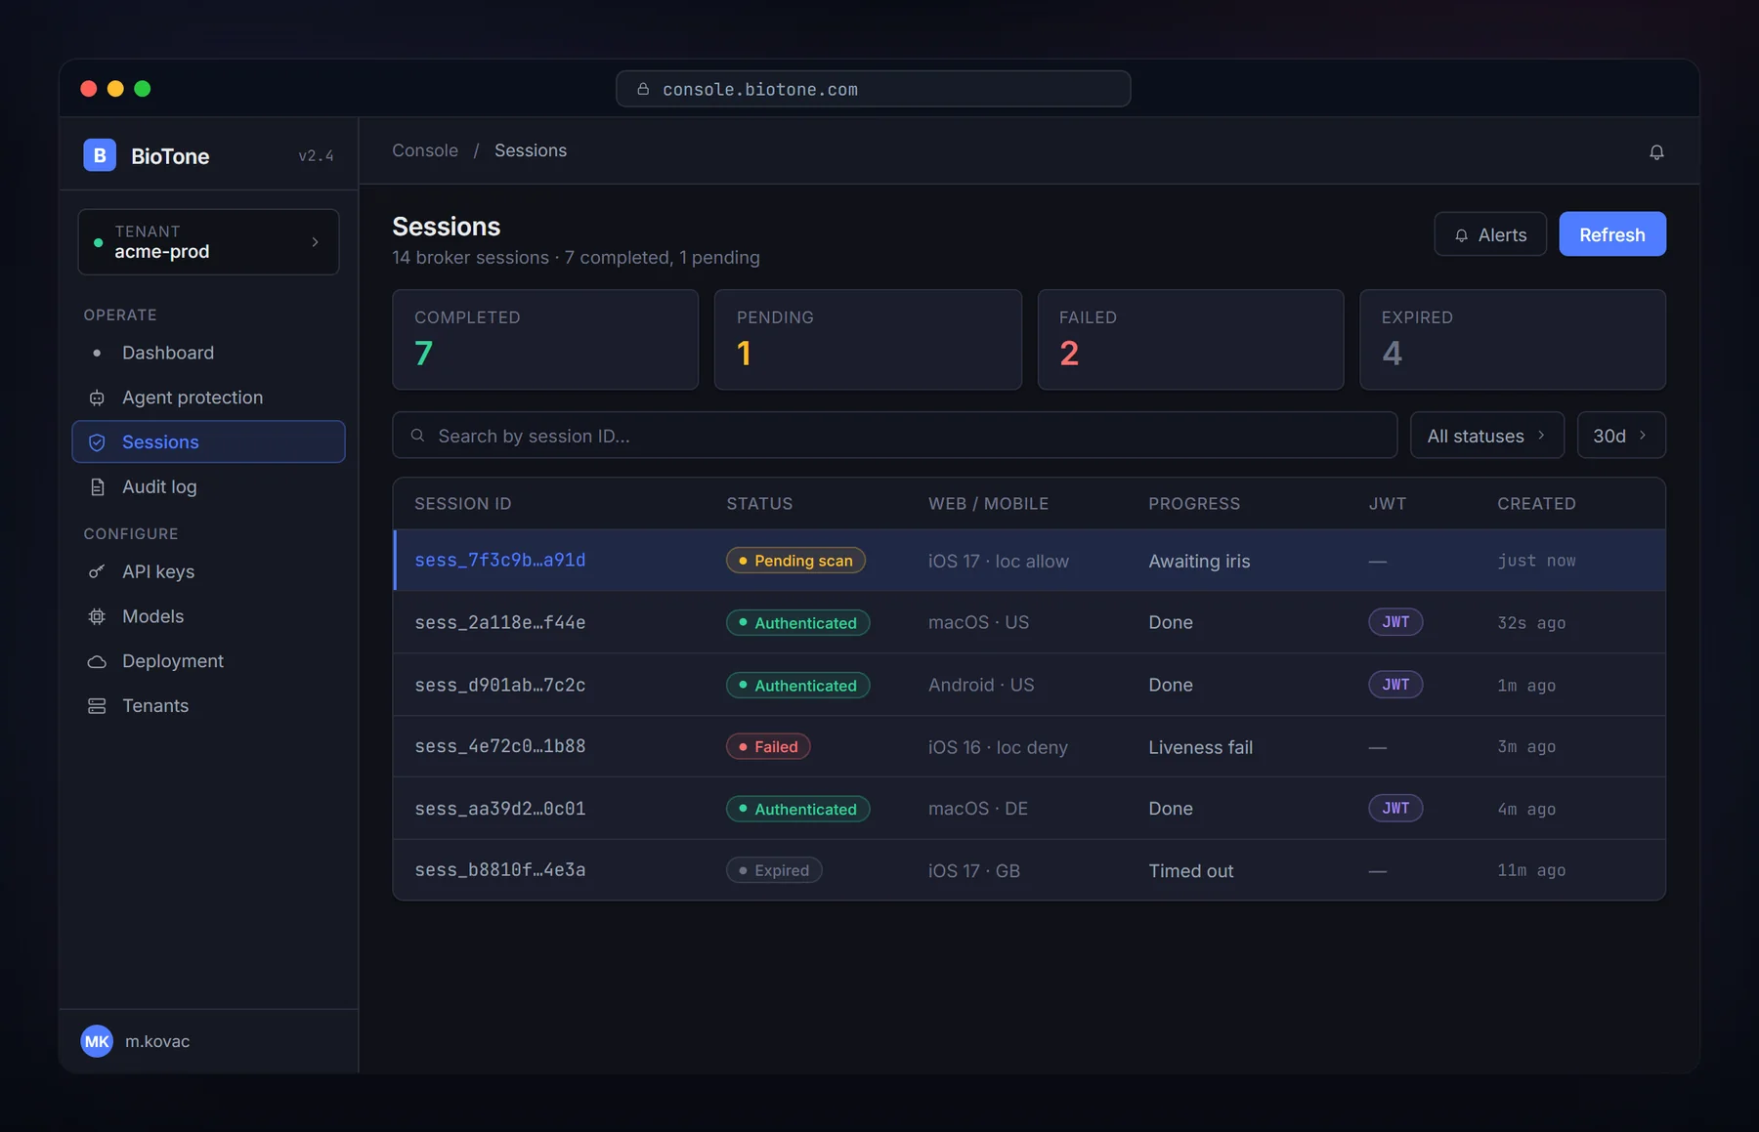Click the MK user avatar
Screen dimensions: 1759x1132
(x=97, y=1041)
